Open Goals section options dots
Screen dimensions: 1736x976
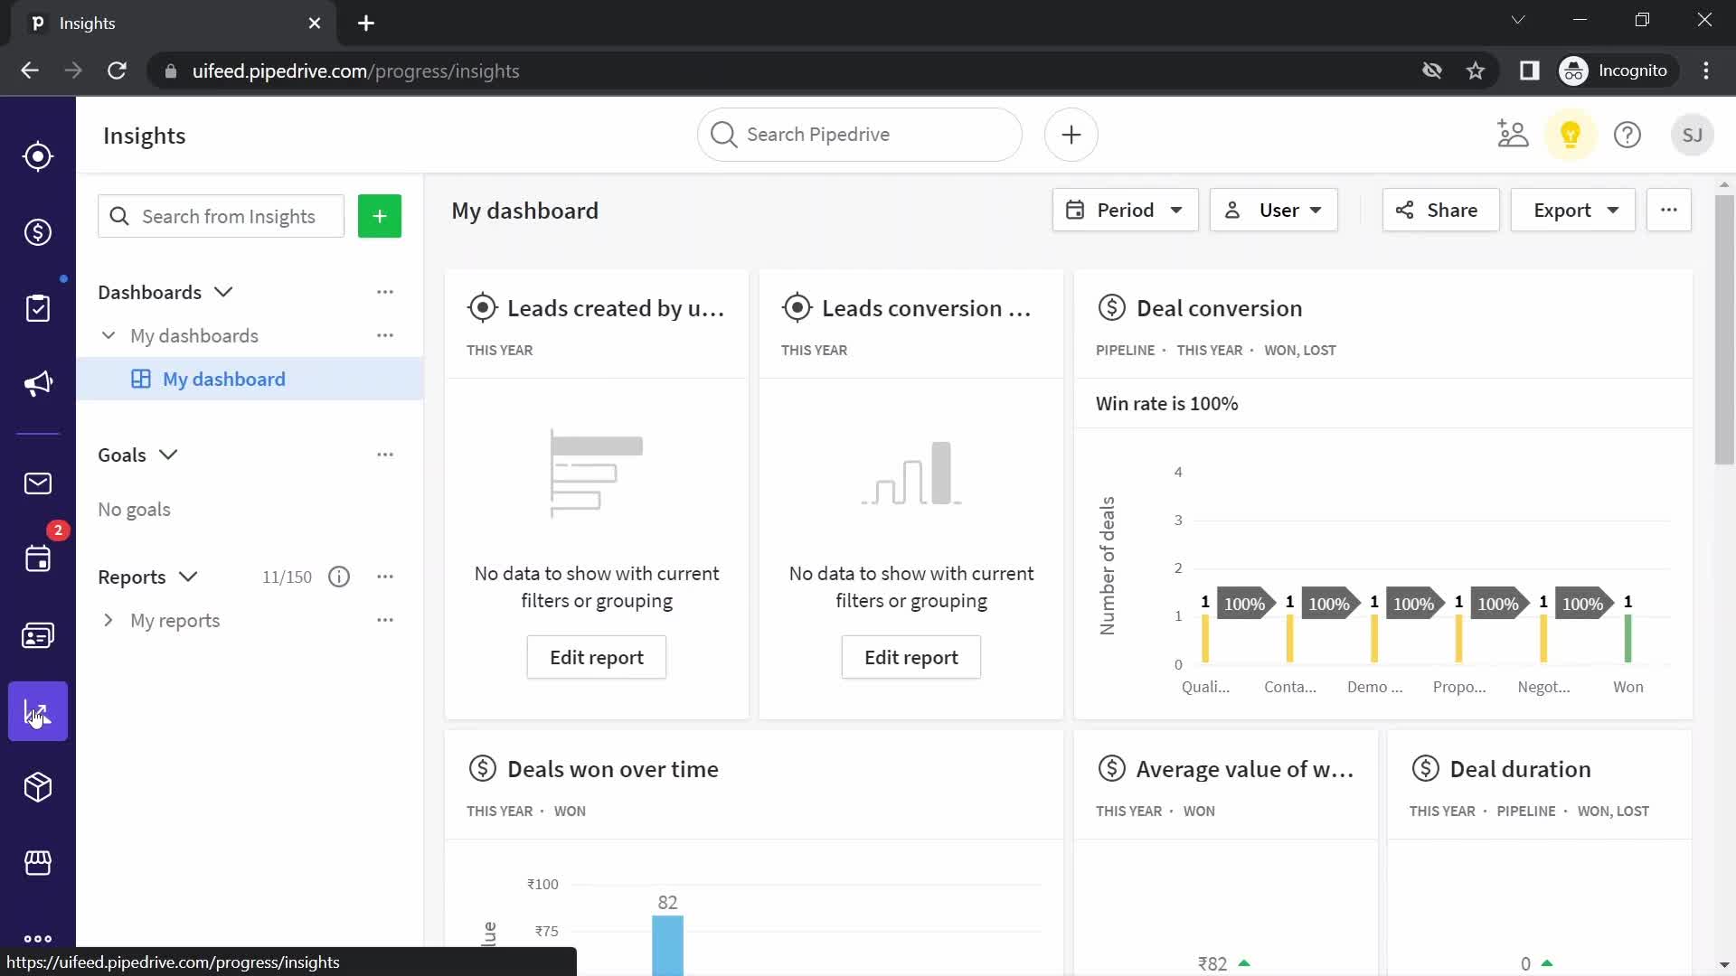pyautogui.click(x=385, y=455)
